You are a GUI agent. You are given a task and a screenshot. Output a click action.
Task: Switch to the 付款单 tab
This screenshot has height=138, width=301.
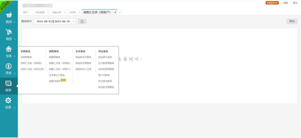[x=72, y=12]
